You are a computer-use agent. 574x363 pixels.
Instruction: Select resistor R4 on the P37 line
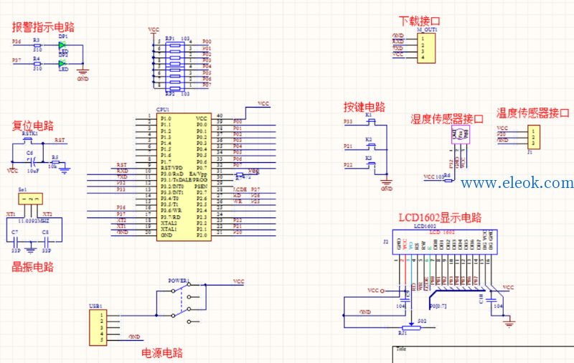[37, 63]
